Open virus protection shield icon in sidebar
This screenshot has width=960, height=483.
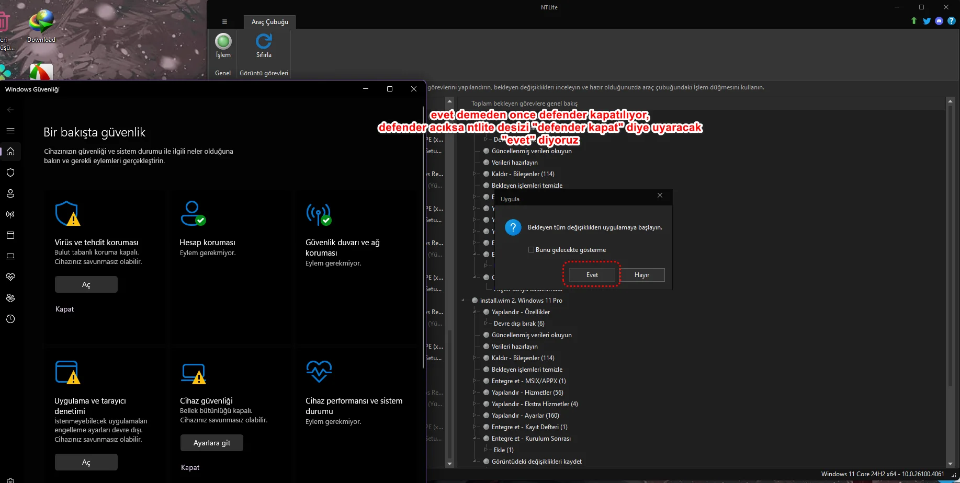click(x=10, y=172)
